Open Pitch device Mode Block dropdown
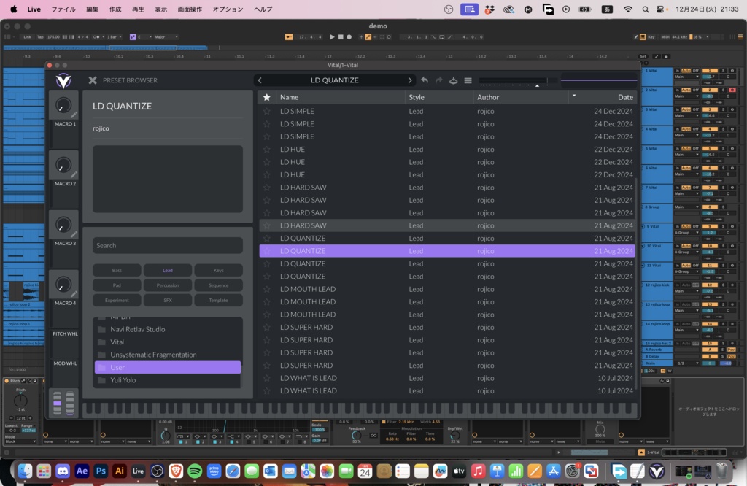The image size is (747, 486). [x=20, y=441]
